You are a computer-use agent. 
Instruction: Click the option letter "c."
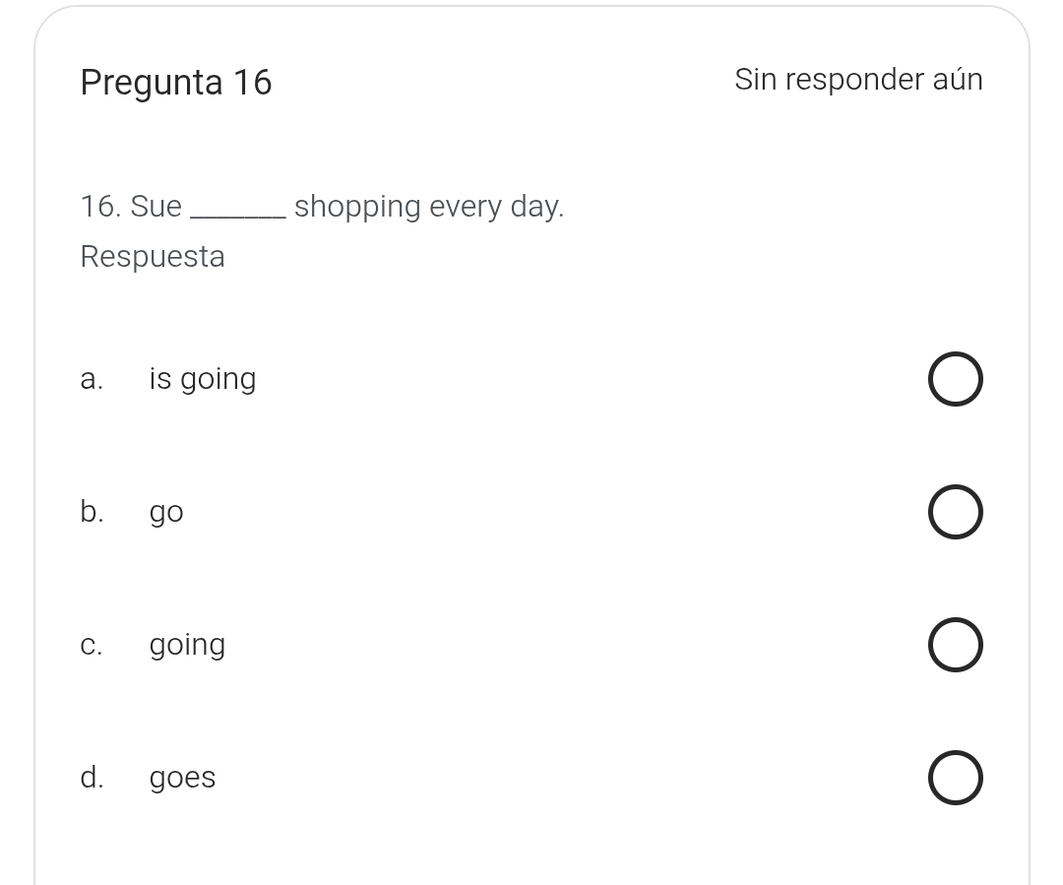click(92, 646)
